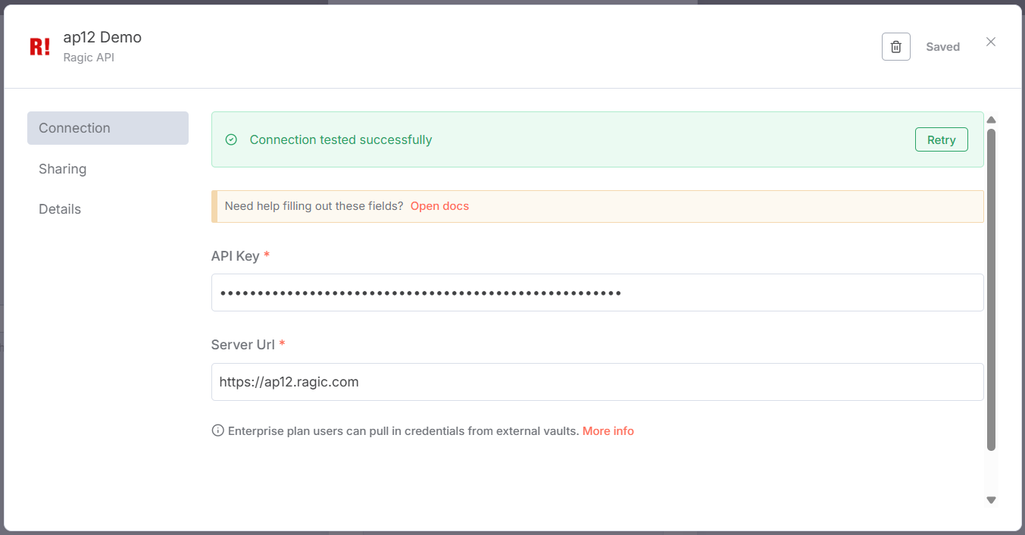Image resolution: width=1025 pixels, height=535 pixels.
Task: Open the Details tab
Action: 60,209
